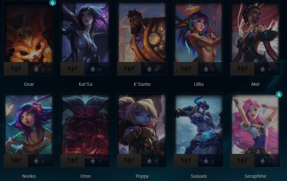287x181 pixels.
Task: Click the level 6 badge on Gnar's card
Action: (x=53, y=2)
